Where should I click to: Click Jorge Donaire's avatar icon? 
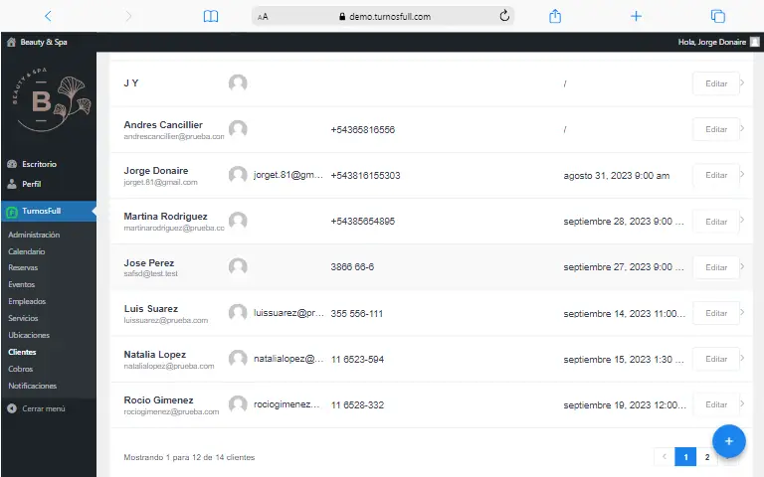[x=238, y=175]
